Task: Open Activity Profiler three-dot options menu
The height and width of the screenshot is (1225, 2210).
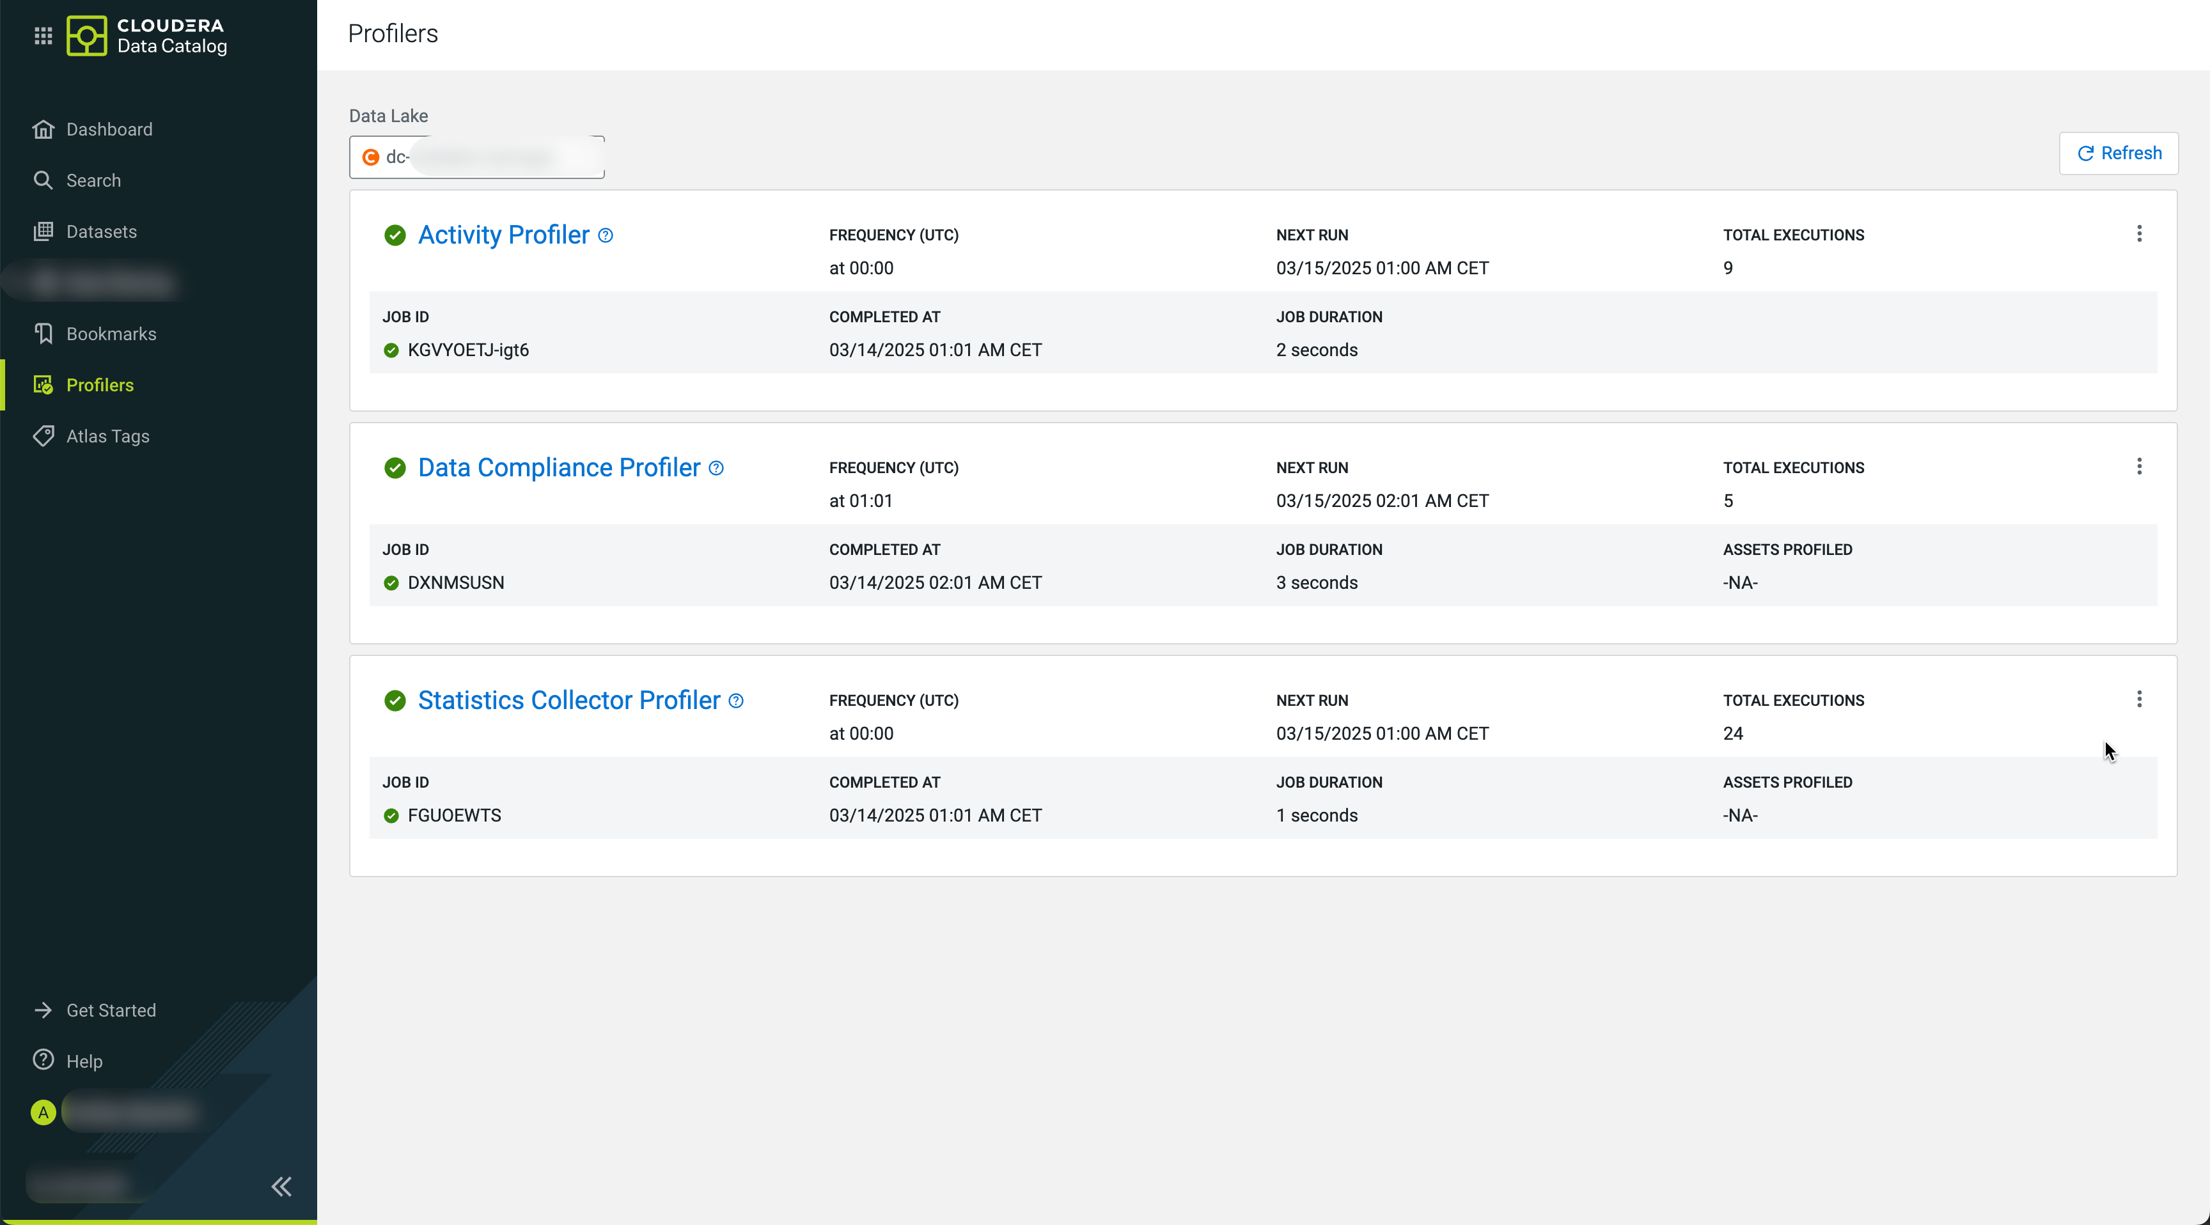Action: pyautogui.click(x=2139, y=234)
